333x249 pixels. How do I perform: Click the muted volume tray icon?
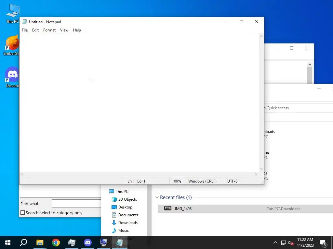coord(291,243)
